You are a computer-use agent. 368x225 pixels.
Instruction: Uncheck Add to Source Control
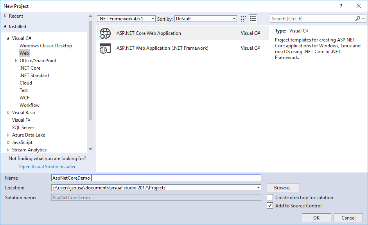coord(270,206)
